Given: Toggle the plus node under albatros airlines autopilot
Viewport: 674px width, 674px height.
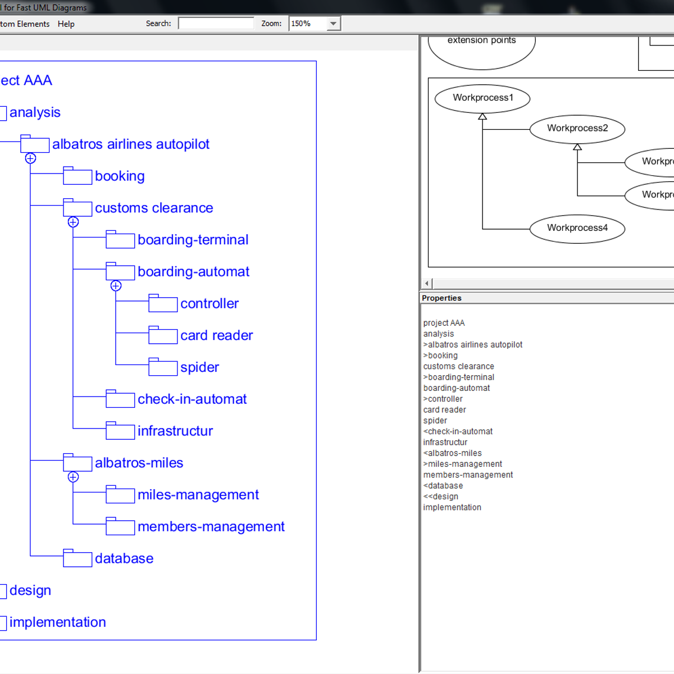Looking at the screenshot, I should (x=30, y=158).
